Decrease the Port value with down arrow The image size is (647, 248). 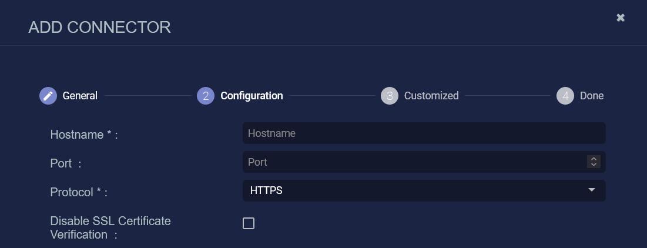click(594, 165)
